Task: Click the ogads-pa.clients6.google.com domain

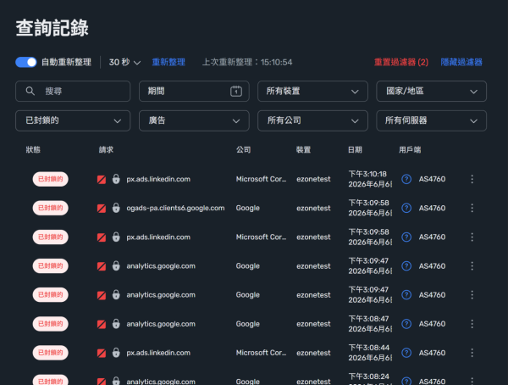Action: pyautogui.click(x=175, y=208)
